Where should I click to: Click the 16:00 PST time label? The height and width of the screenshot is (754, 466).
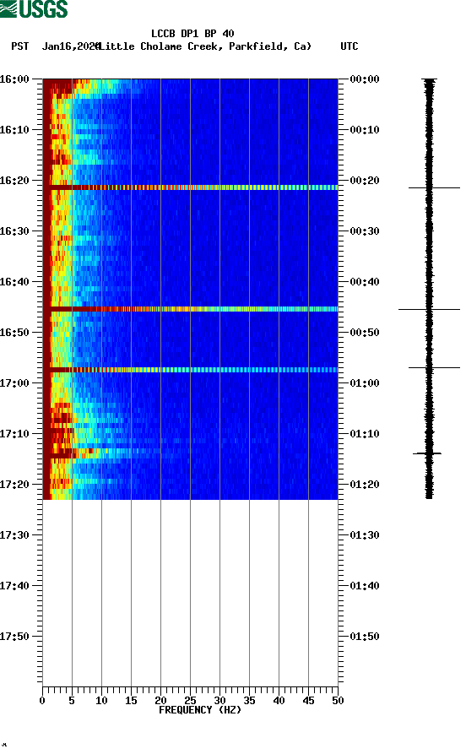pos(14,79)
